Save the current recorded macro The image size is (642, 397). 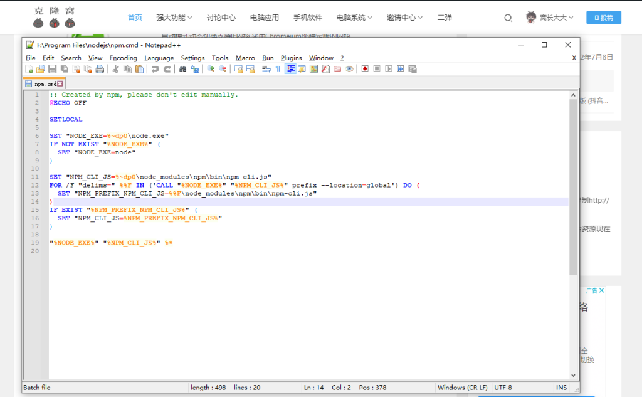[413, 69]
